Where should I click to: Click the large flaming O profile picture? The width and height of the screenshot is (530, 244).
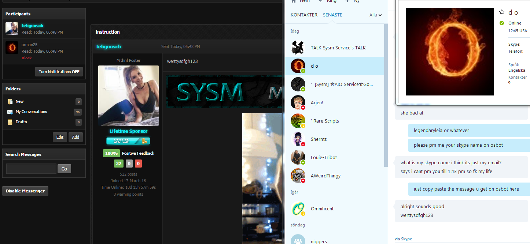point(450,52)
